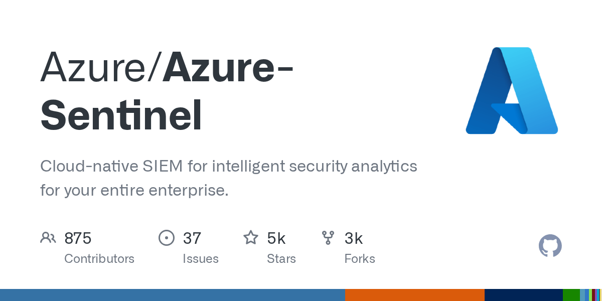Open the Forks label
602x301 pixels.
pos(360,259)
